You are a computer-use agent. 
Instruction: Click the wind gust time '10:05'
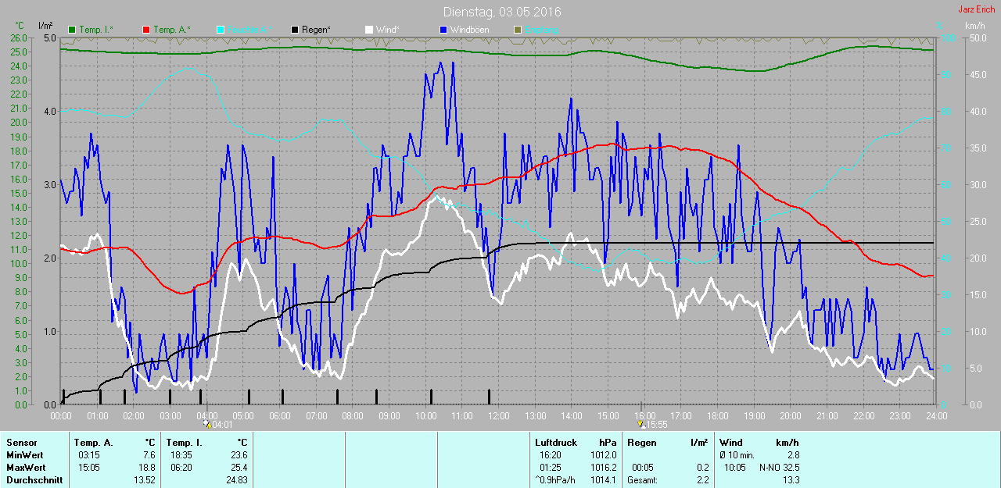[734, 468]
